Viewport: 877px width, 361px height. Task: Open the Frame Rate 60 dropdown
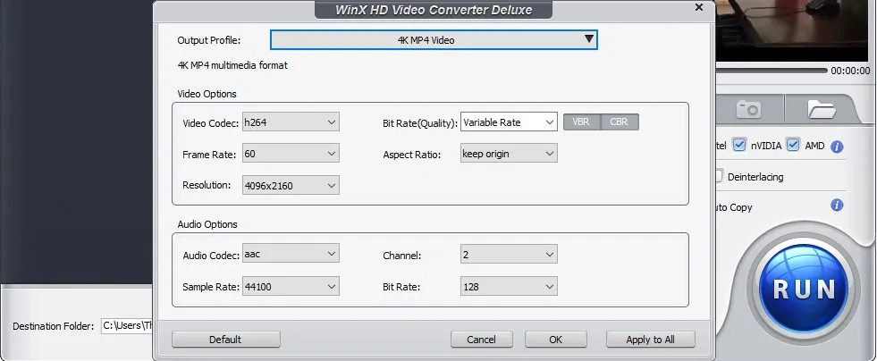(x=291, y=154)
